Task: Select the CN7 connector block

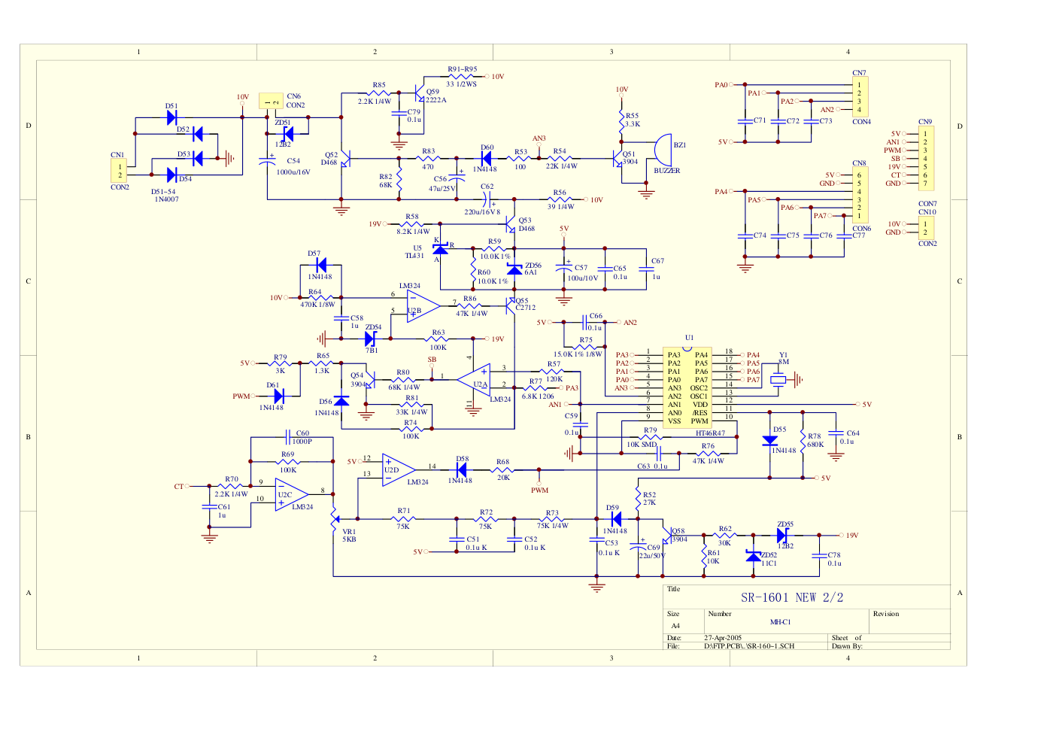Action: tap(860, 97)
